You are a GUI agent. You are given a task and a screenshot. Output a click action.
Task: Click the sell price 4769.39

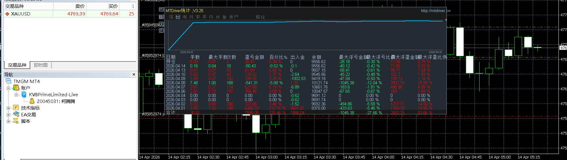[x=76, y=14]
